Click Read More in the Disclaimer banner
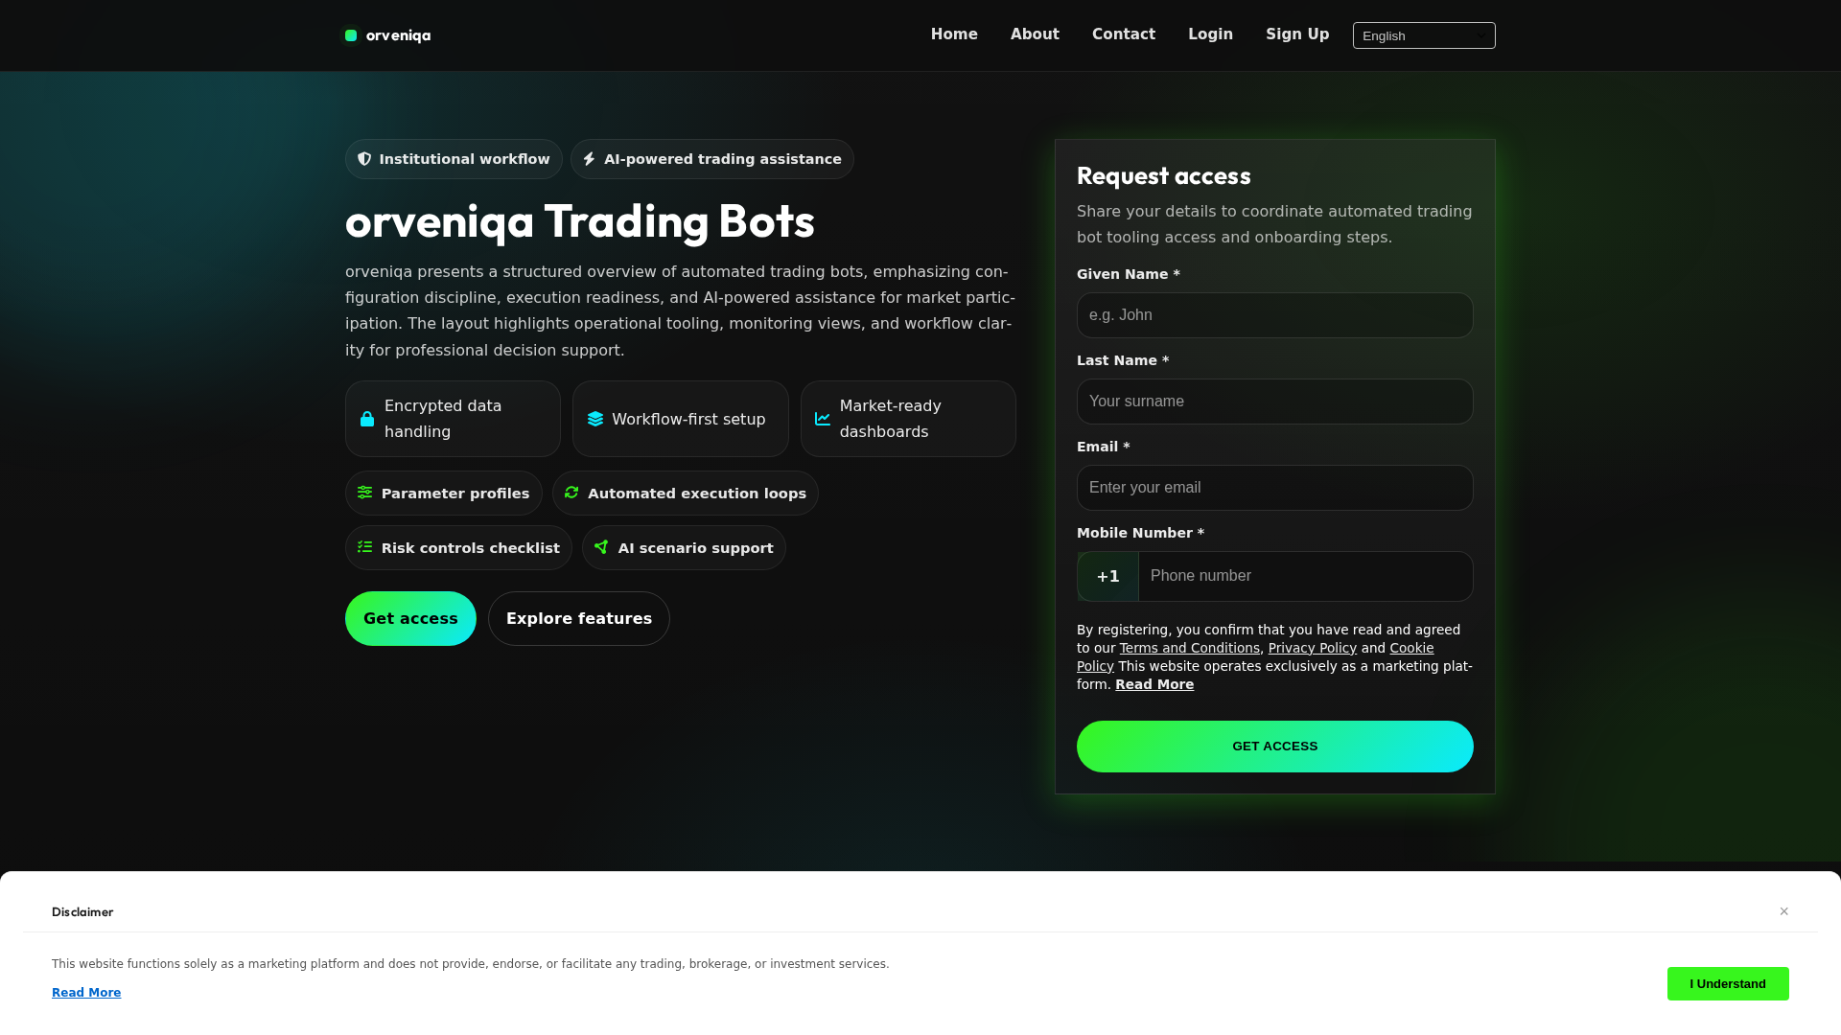 (86, 993)
